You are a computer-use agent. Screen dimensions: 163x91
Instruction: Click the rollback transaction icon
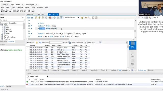click(58, 18)
